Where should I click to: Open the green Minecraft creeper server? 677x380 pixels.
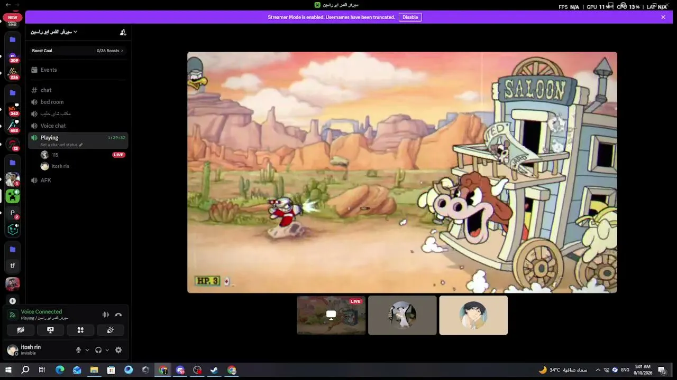click(x=13, y=196)
